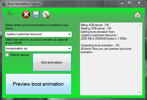Screen dimensions: 147x100
Task: Click the Boot Animation Factory title bar app icon
Action: (4, 4)
